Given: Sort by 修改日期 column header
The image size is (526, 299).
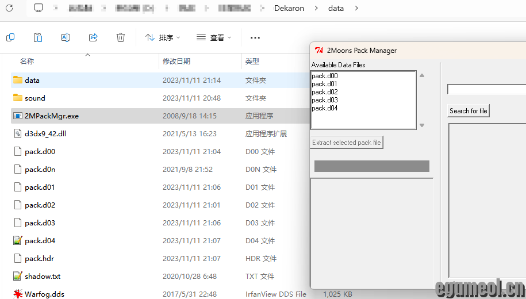Looking at the screenshot, I should (x=176, y=61).
